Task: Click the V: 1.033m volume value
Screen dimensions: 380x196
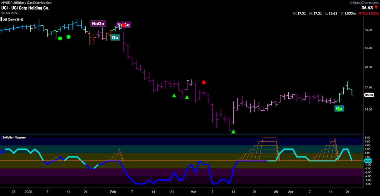Action: tap(347, 14)
